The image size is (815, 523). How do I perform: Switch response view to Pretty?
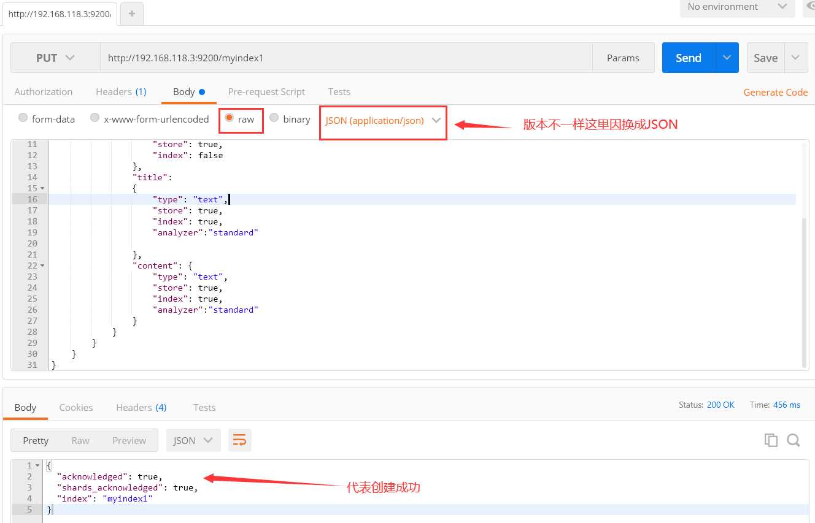(x=36, y=440)
